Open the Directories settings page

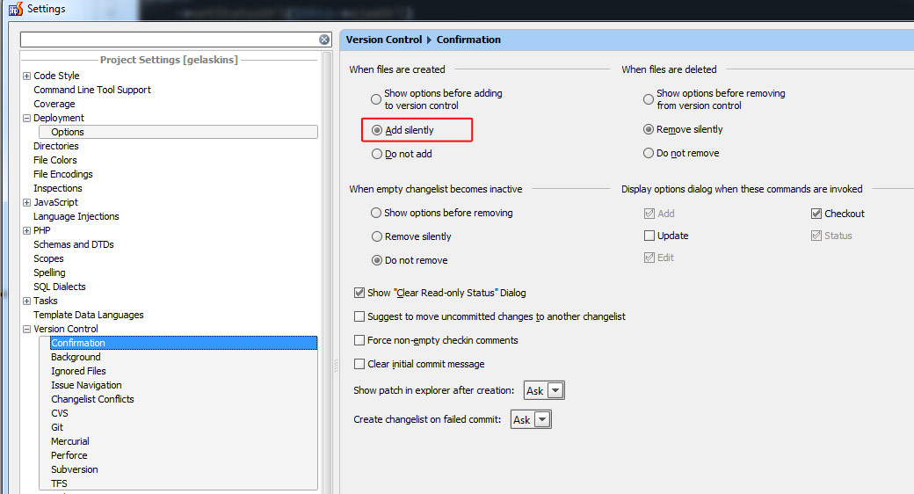56,146
